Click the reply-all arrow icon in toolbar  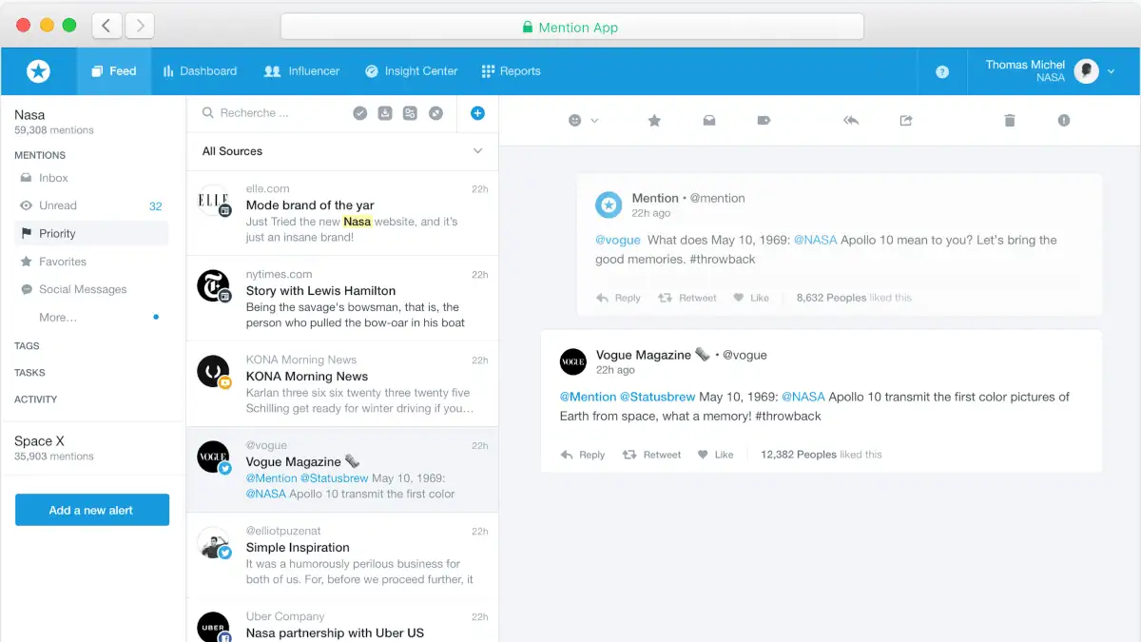point(851,121)
